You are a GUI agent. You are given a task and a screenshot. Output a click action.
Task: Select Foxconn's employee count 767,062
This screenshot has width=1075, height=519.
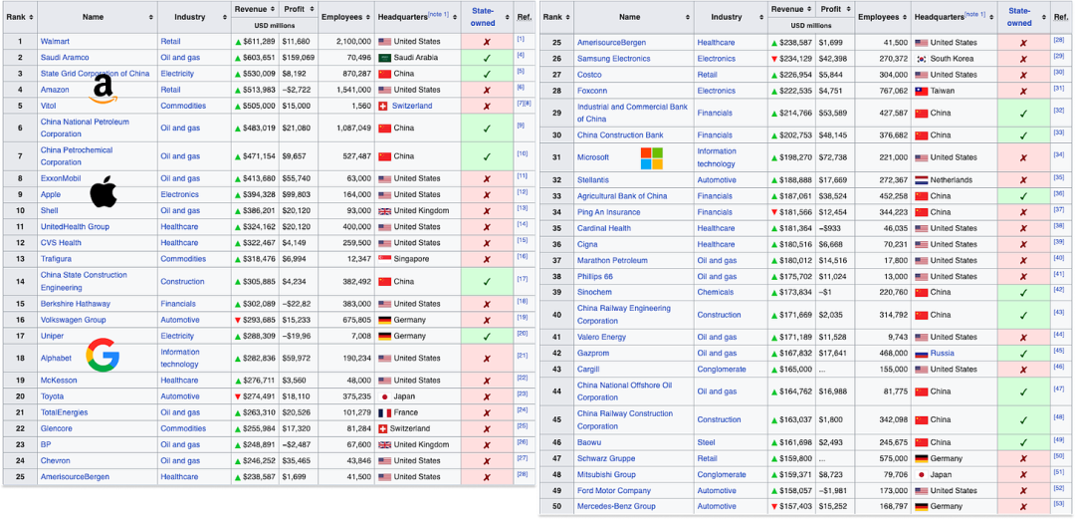click(x=894, y=91)
